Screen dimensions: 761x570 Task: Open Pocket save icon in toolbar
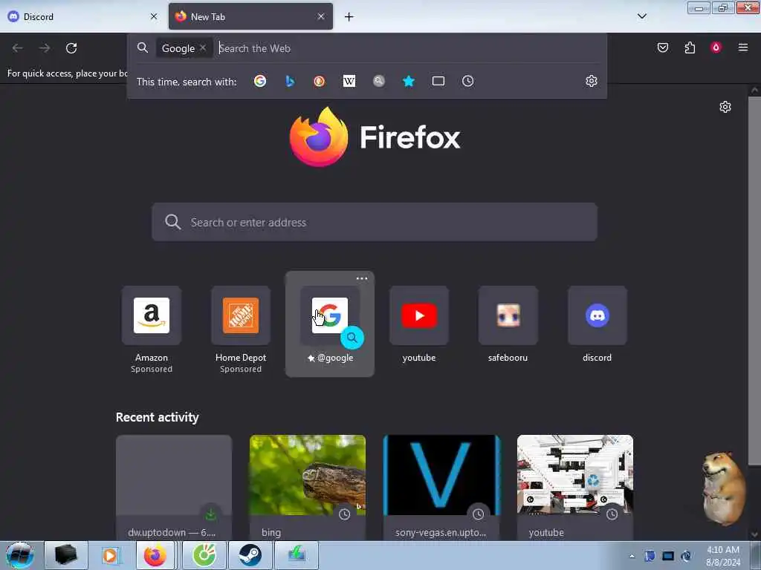point(662,47)
